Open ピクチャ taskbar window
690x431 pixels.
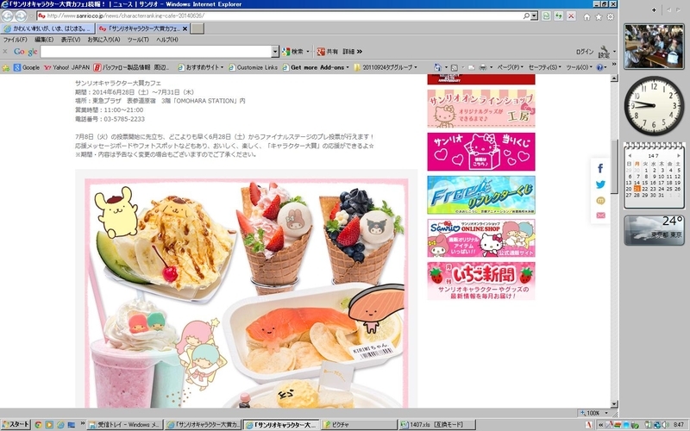(359, 425)
